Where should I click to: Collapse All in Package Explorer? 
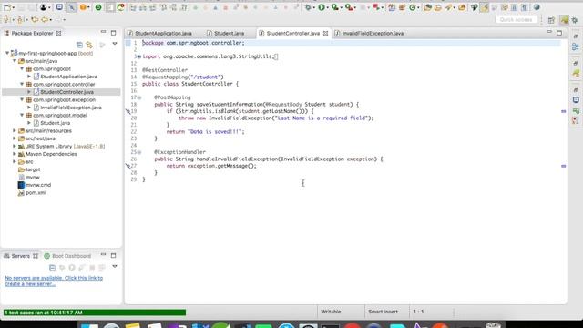[x=79, y=45]
